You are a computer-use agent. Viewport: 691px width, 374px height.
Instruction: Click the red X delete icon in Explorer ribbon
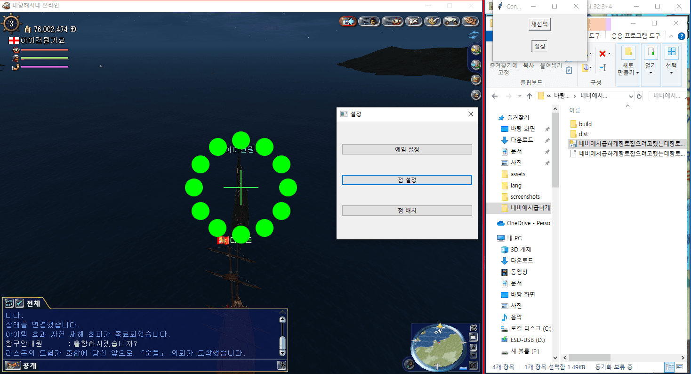coord(602,54)
